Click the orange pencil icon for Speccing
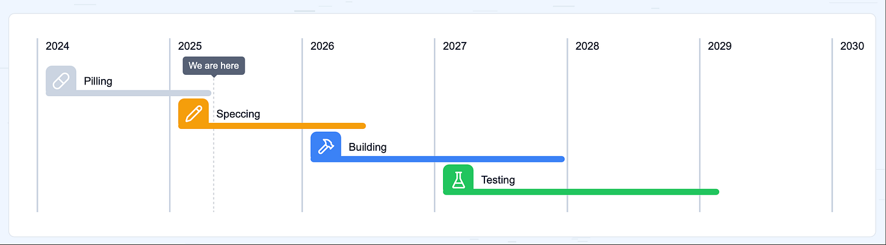This screenshot has width=886, height=245. (194, 113)
